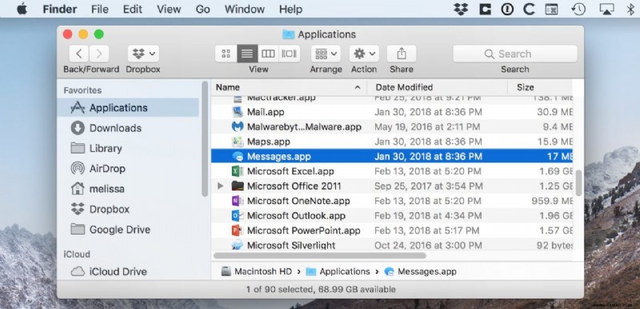Screen dimensions: 640x309
Task: Select the melissa home folder
Action: click(128, 189)
